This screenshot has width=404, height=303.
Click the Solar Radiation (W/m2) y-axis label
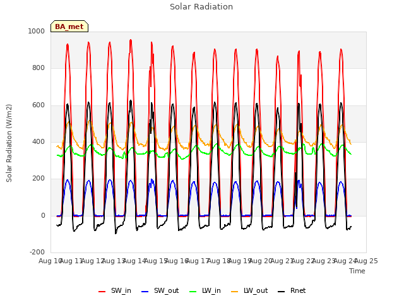coord(9,143)
